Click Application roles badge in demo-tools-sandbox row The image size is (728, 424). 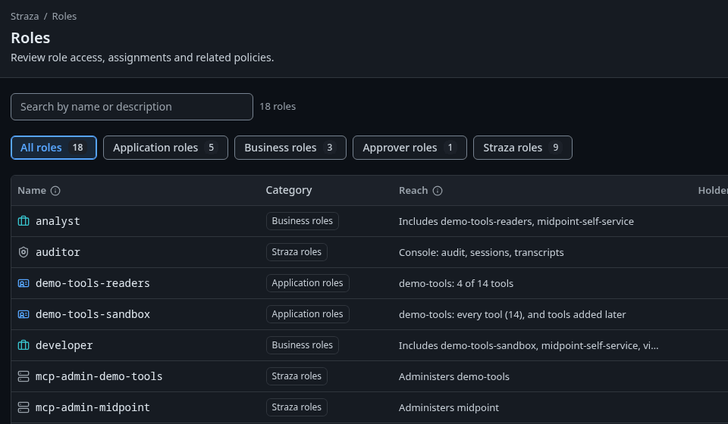[307, 314]
